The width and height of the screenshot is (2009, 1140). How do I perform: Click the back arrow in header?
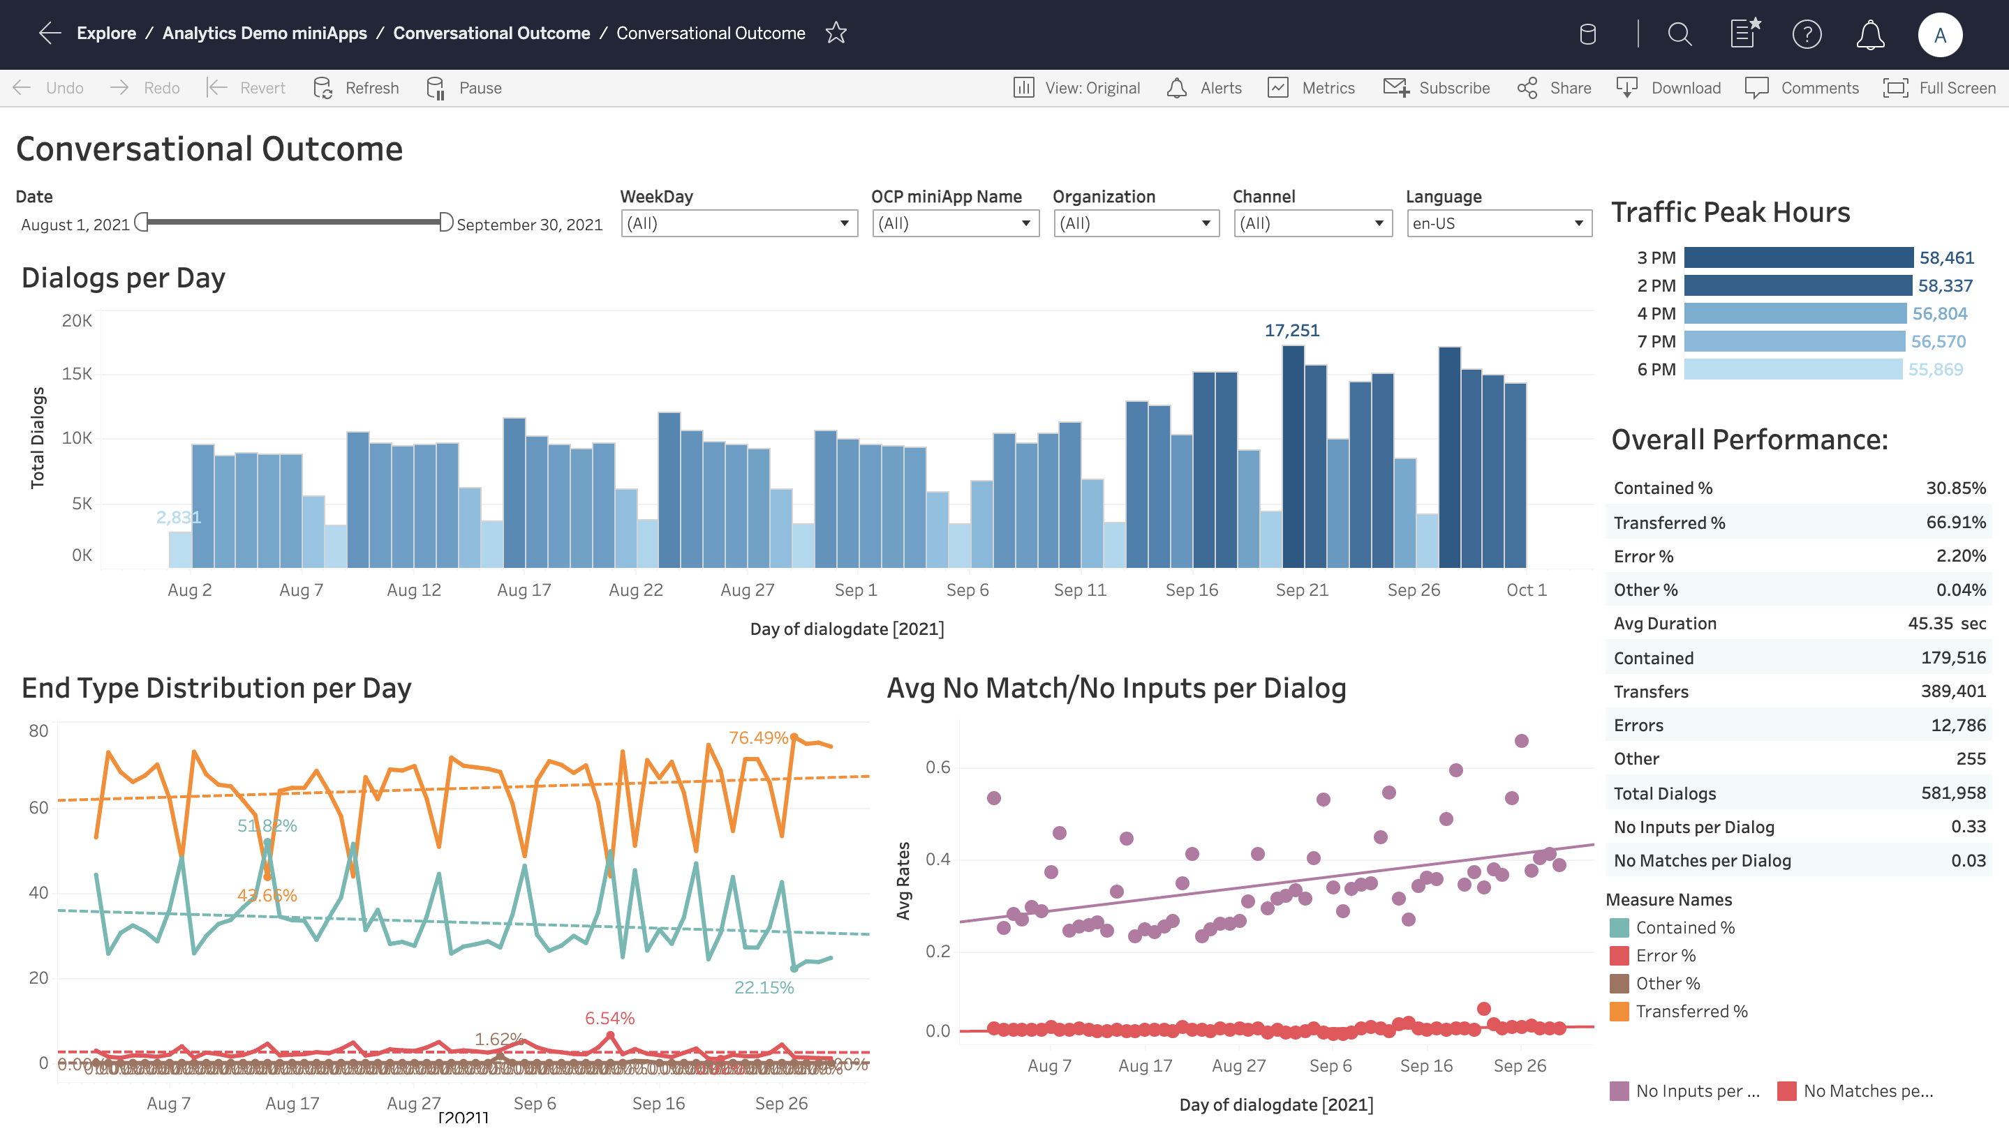pyautogui.click(x=50, y=33)
